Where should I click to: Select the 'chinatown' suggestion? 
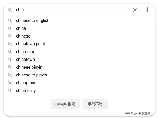(25, 60)
